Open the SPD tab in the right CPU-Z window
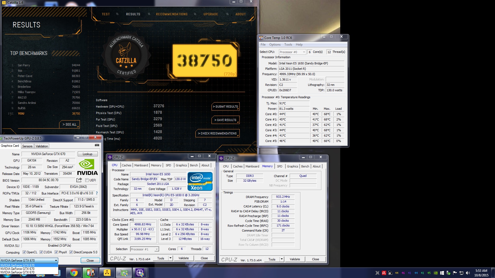Screen dimensions: 495x278 click(279, 166)
